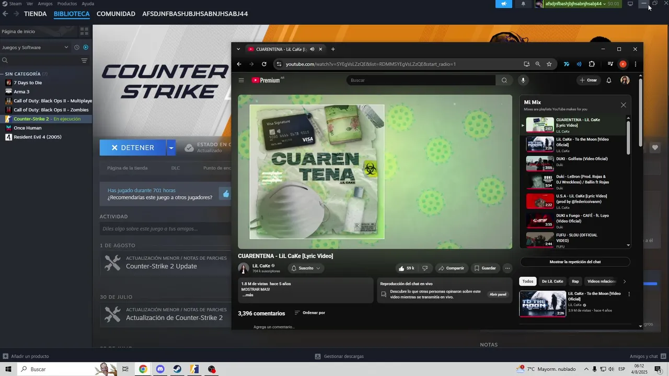
Task: Reload the YouTube page
Action: click(264, 64)
